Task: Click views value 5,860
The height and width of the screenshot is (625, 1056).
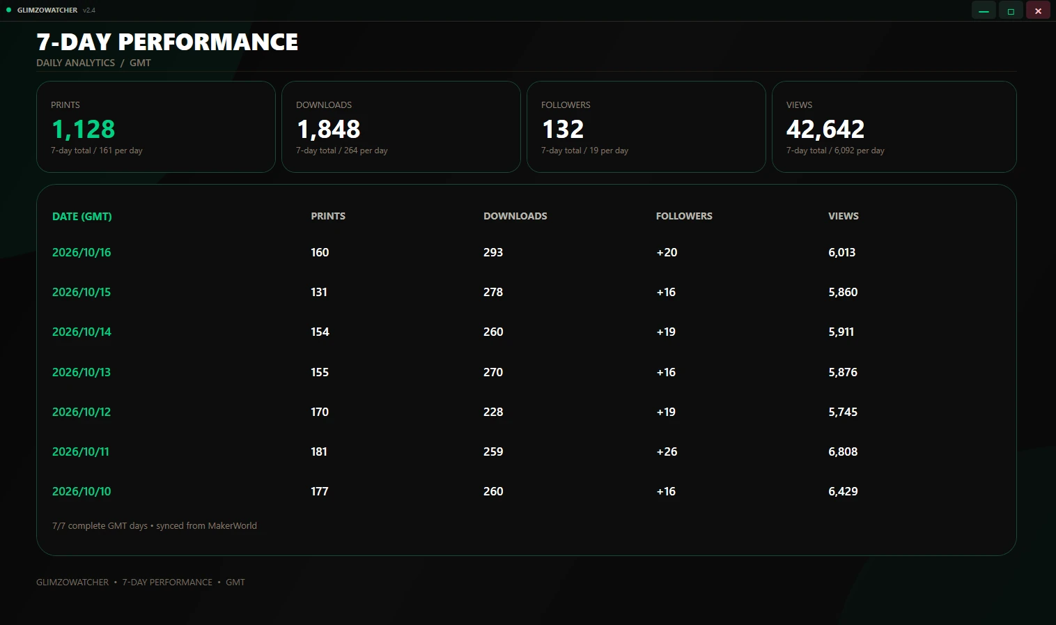Action: [x=843, y=292]
